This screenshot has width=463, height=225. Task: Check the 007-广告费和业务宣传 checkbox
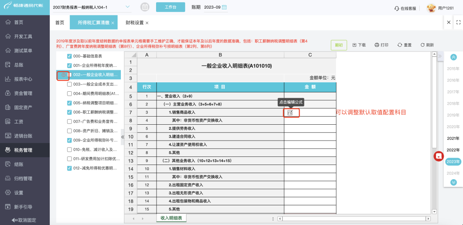pyautogui.click(x=69, y=121)
